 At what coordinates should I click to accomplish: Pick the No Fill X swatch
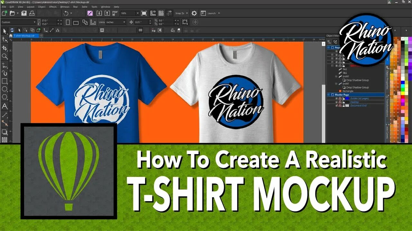pyautogui.click(x=403, y=39)
